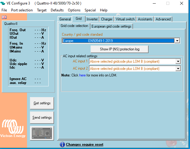The width and height of the screenshot is (190, 149).
Task: Click the Udc ripple label
Action: click(18, 64)
